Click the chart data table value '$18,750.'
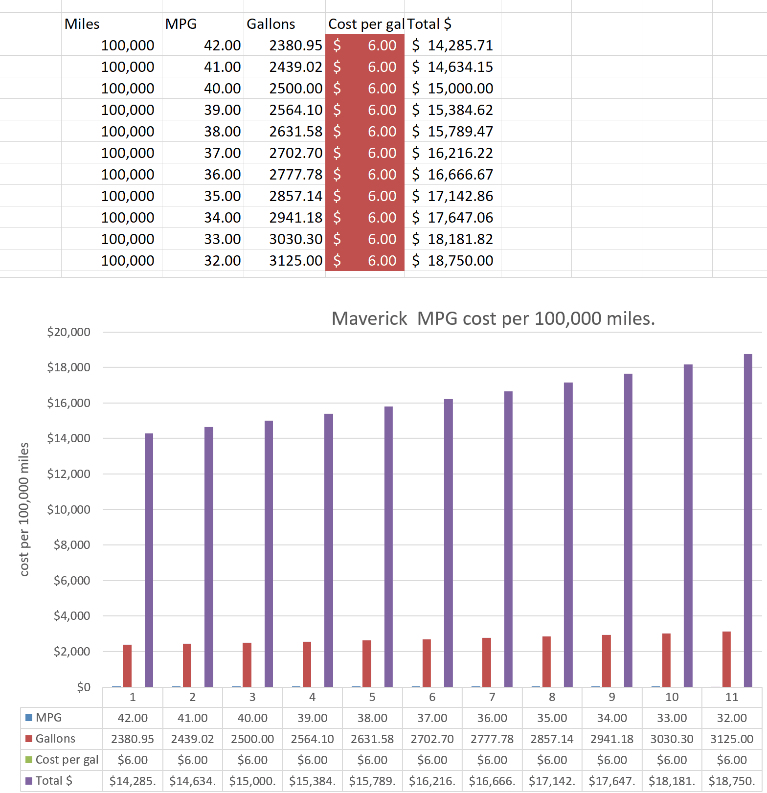Screen dimensions: 767x793 click(x=732, y=781)
